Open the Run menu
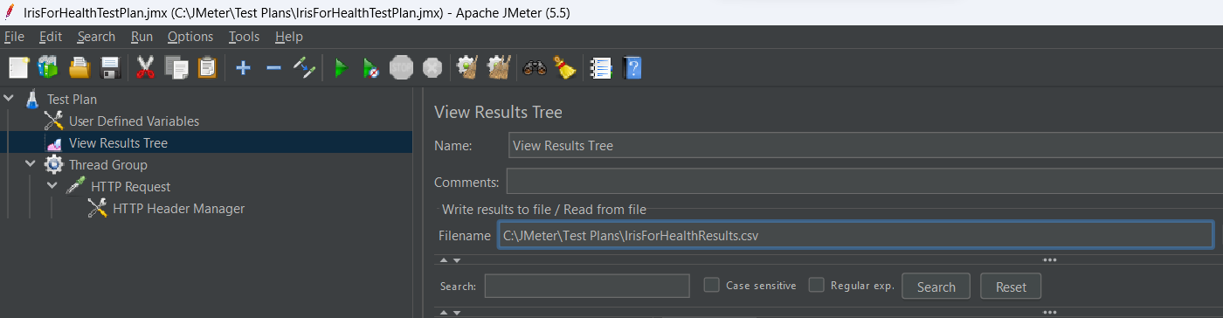1223x318 pixels. tap(142, 37)
